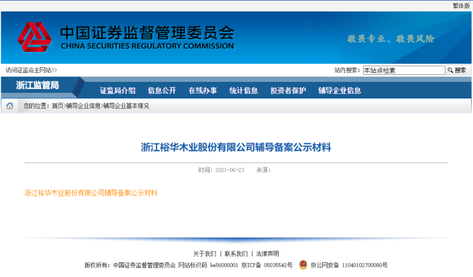Visit the CSRC main website link
This screenshot has height=277, width=473.
[x=31, y=70]
